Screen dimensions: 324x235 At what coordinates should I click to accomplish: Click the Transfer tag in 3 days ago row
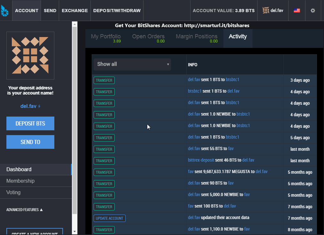104,80
